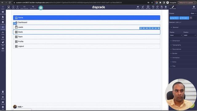Open the Plugins panel

(x=3, y=38)
